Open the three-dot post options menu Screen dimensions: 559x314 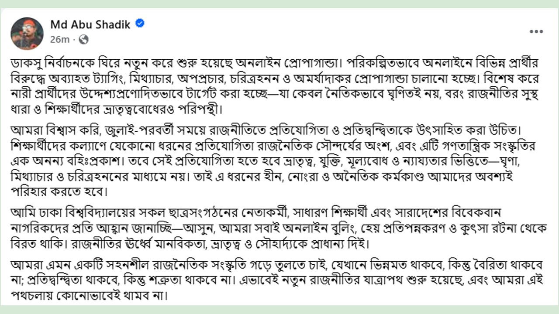536,31
